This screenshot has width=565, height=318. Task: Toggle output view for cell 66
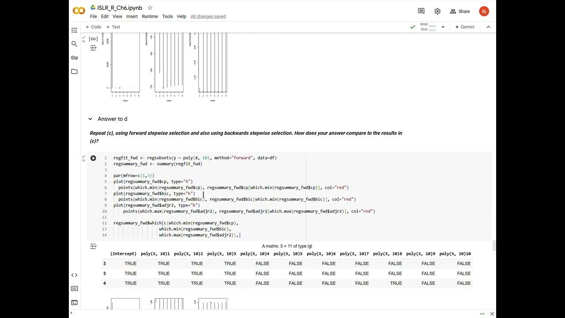tap(93, 48)
